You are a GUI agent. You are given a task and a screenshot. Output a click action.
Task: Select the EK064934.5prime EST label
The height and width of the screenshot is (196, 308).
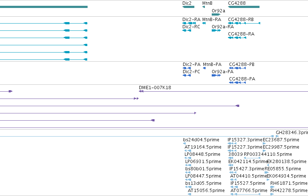(x=286, y=176)
